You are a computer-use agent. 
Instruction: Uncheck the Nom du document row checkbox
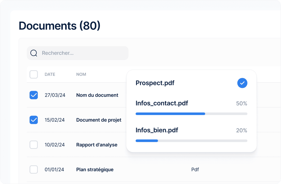[x=34, y=95]
